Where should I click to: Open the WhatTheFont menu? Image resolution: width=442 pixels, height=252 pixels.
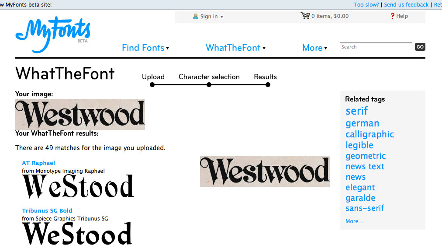236,48
